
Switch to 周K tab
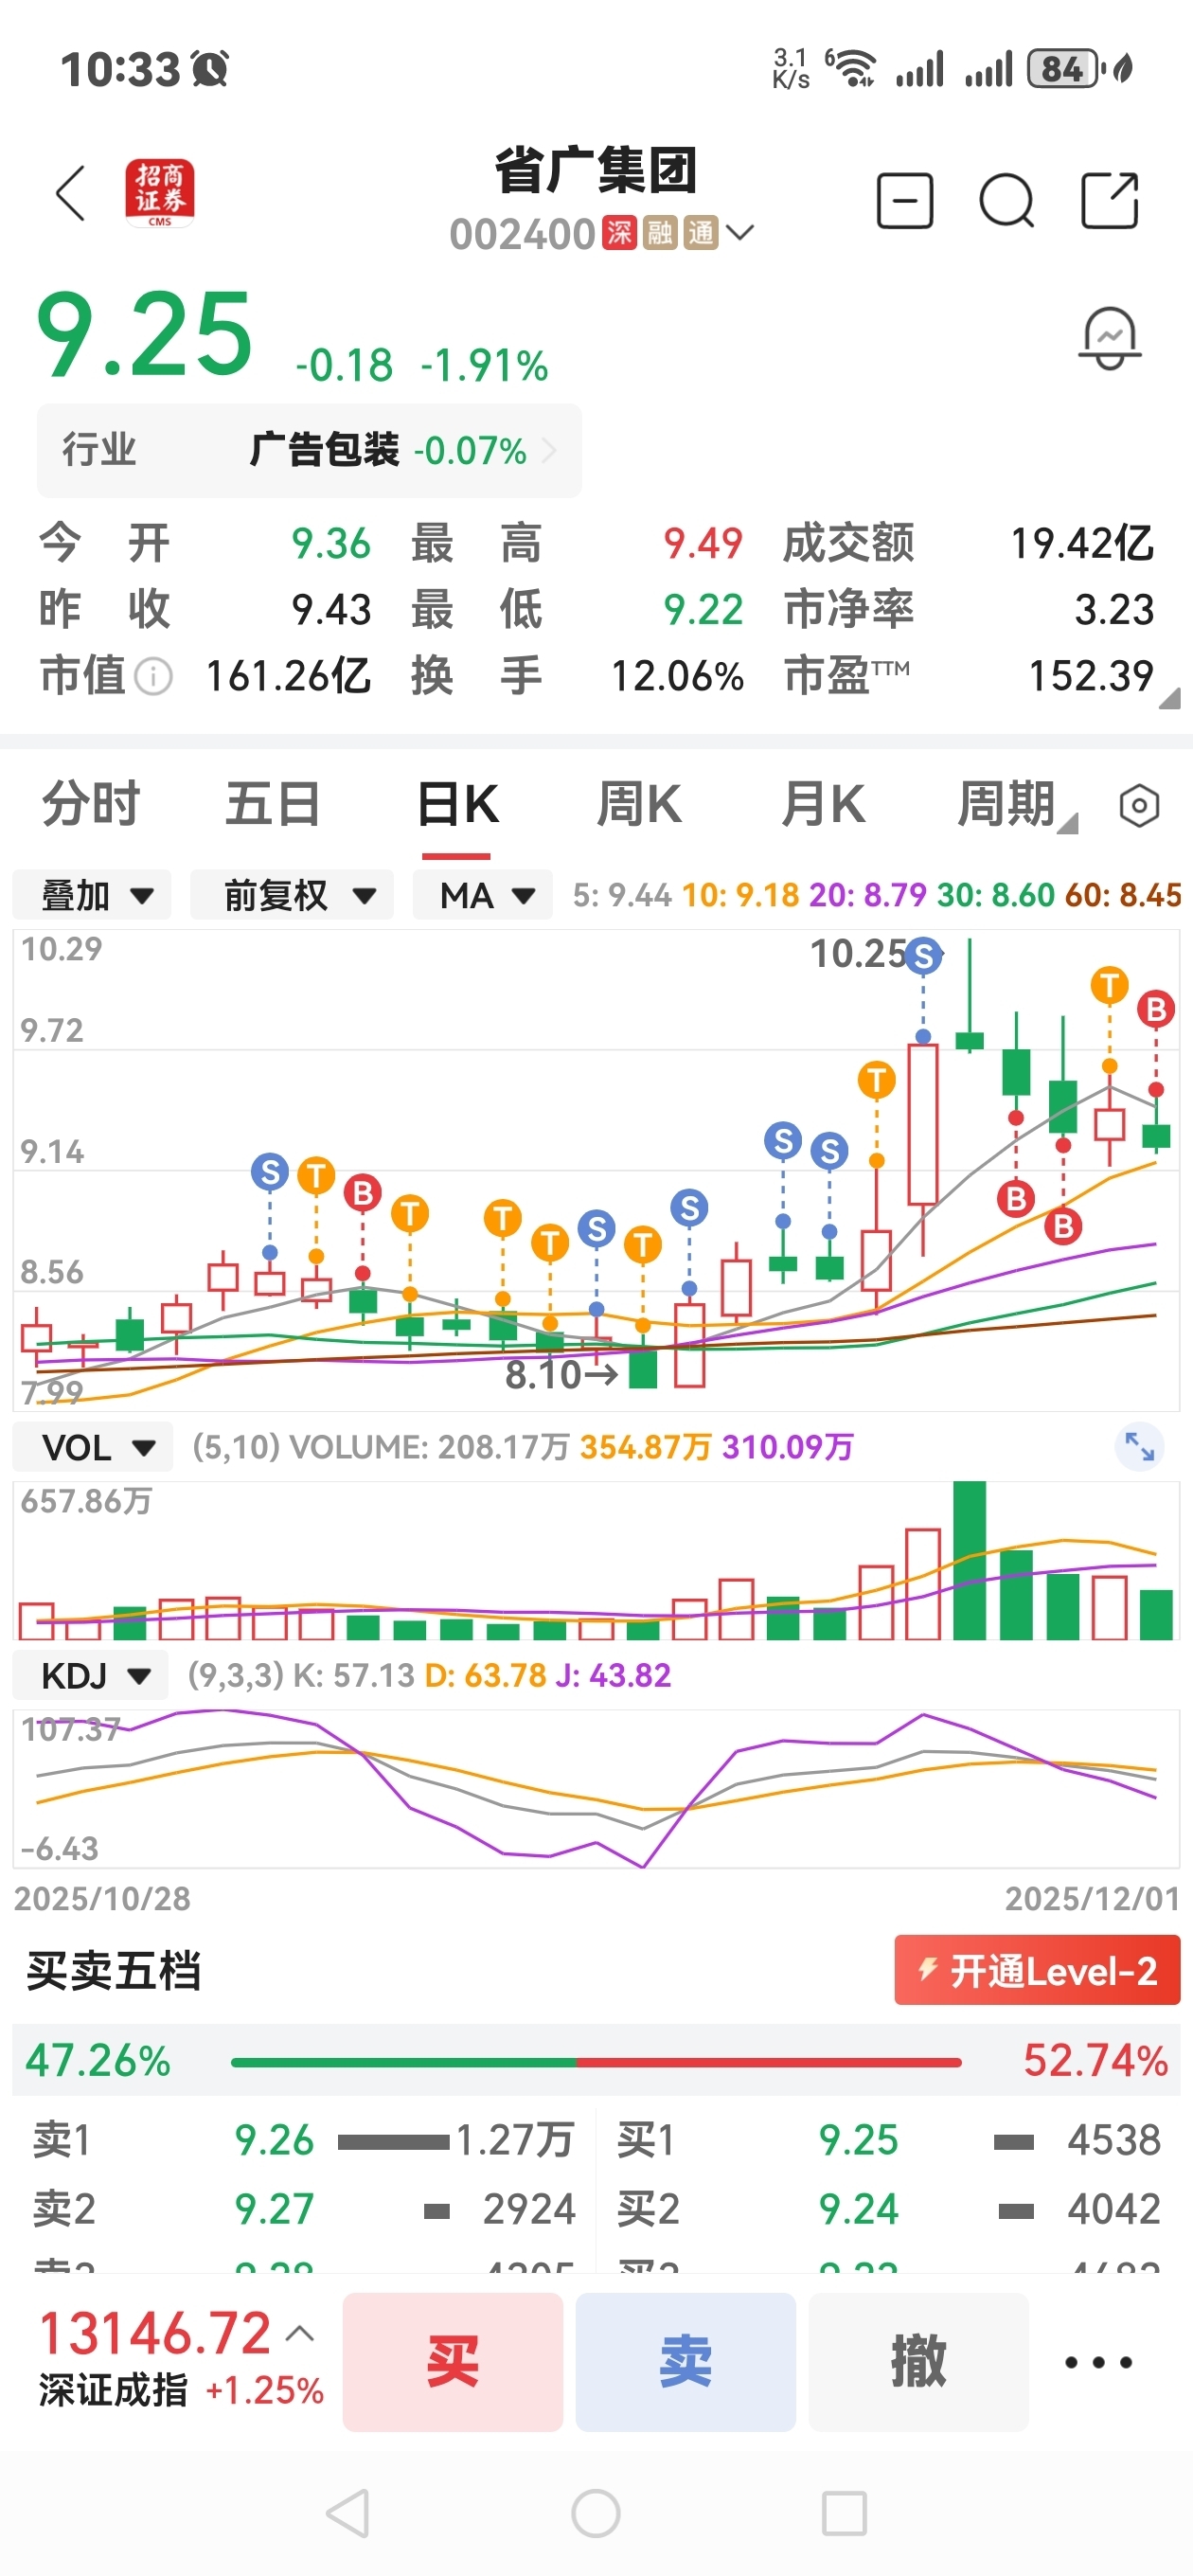639,806
